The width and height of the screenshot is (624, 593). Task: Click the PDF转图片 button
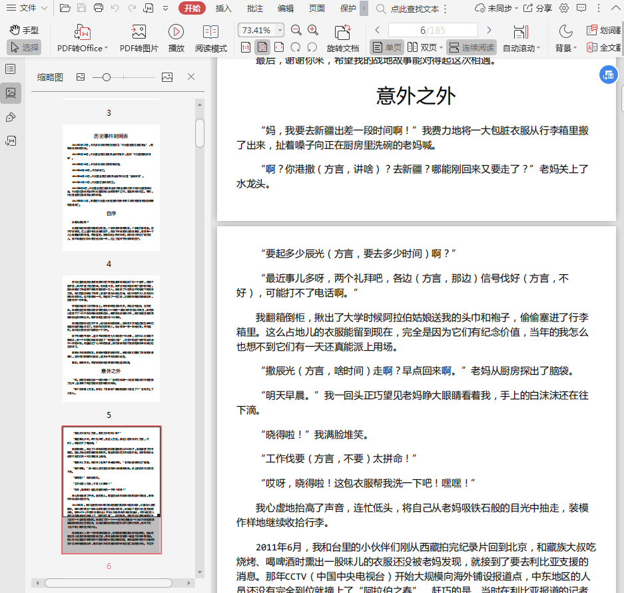(x=139, y=38)
